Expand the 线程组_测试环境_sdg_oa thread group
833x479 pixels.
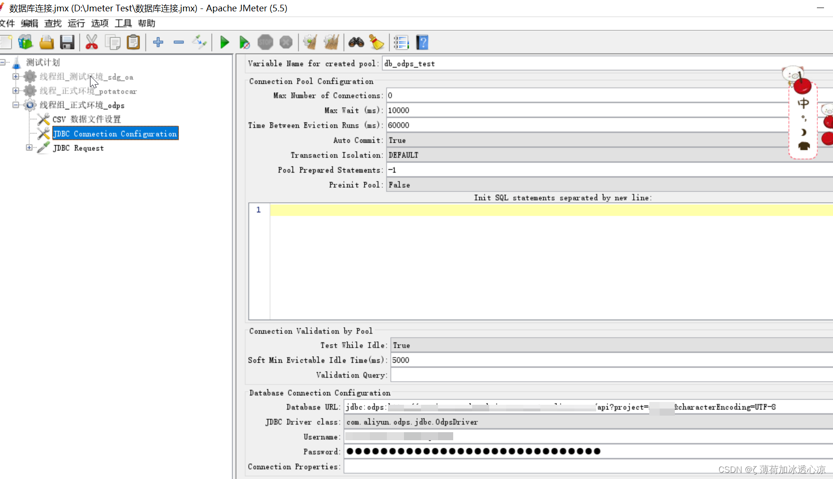pyautogui.click(x=16, y=76)
